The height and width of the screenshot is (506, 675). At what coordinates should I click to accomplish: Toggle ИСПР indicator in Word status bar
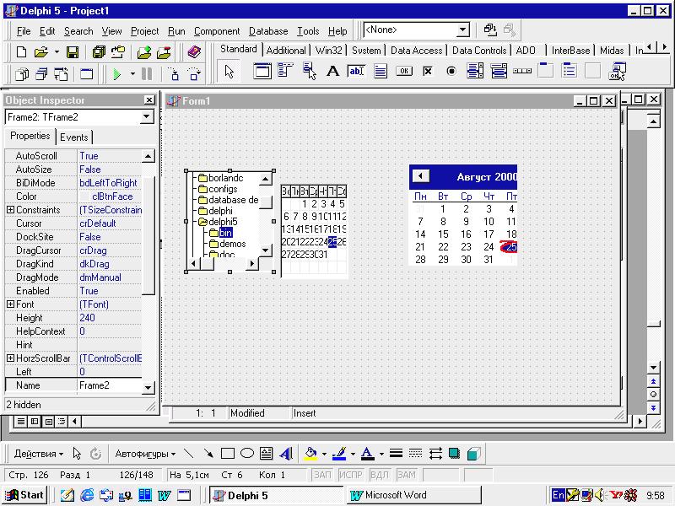pyautogui.click(x=351, y=475)
